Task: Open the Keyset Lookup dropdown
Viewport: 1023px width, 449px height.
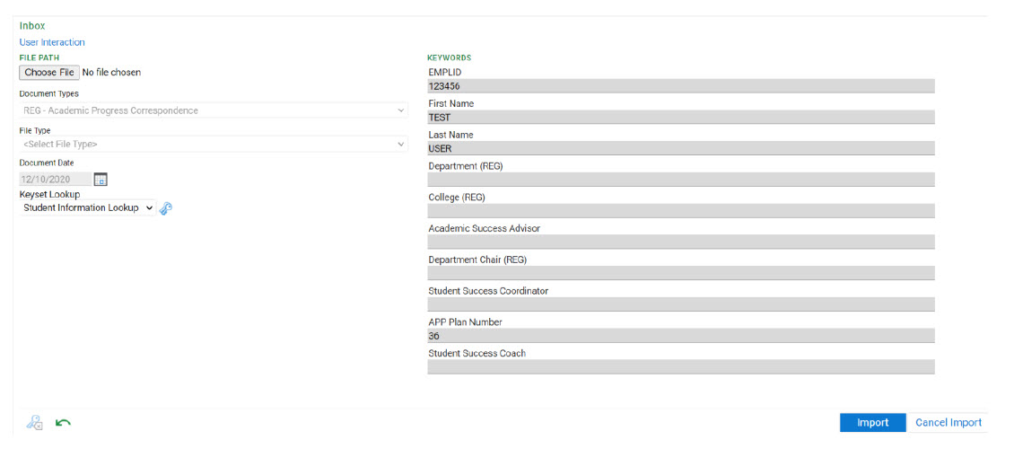Action: [x=88, y=207]
